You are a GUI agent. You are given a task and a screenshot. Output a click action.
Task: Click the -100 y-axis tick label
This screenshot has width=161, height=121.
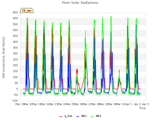point(15,101)
